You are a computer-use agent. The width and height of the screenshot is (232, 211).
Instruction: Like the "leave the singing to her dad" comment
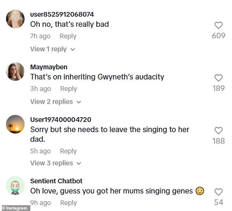point(218,130)
